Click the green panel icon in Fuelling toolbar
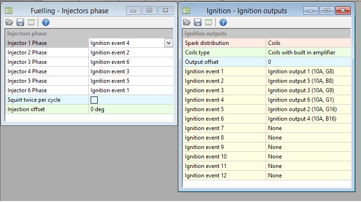The height and width of the screenshot is (202, 361). (31, 22)
